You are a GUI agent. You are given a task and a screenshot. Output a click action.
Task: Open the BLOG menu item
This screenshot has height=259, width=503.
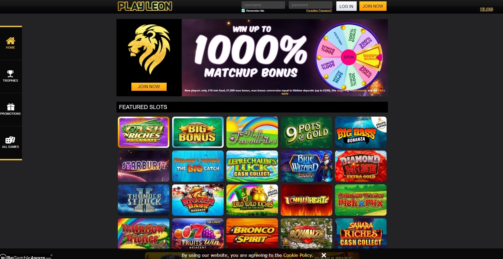click(486, 9)
